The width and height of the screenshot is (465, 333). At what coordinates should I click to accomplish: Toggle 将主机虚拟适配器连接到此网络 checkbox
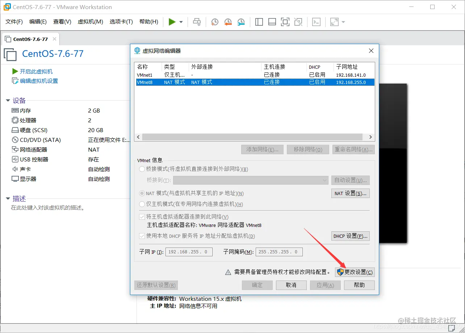(142, 217)
